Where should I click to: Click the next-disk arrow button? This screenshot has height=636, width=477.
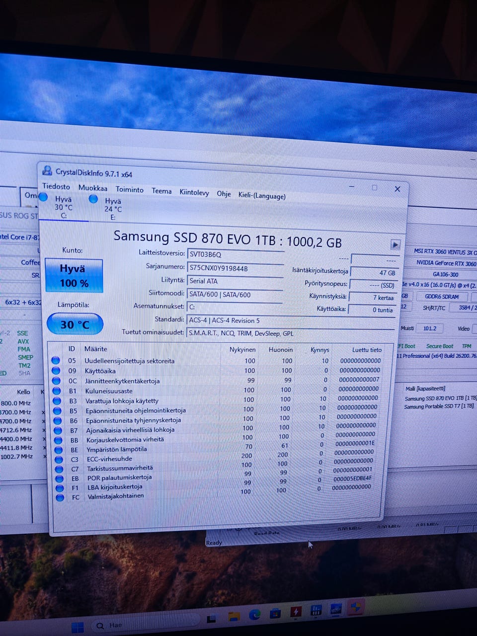[396, 244]
